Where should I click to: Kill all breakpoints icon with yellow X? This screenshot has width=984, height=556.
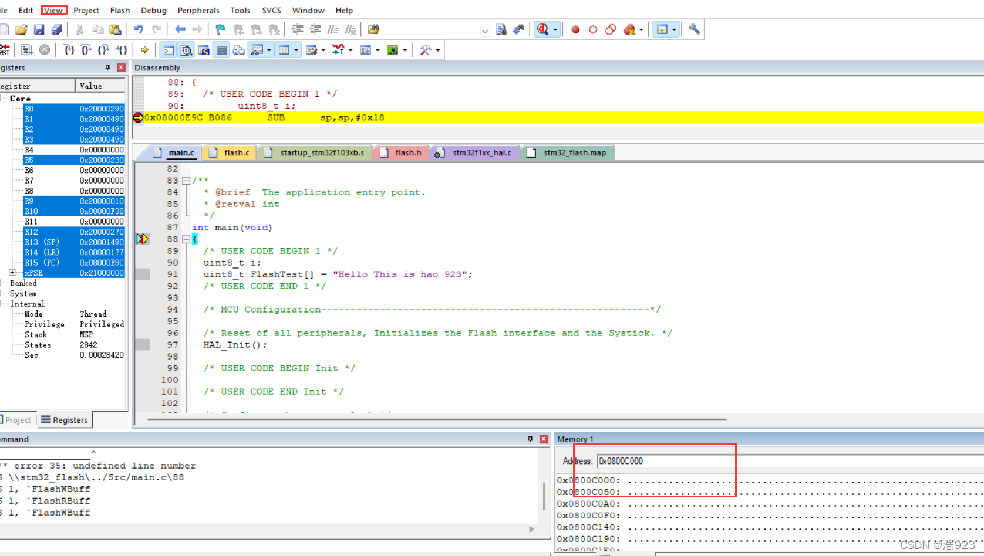629,29
